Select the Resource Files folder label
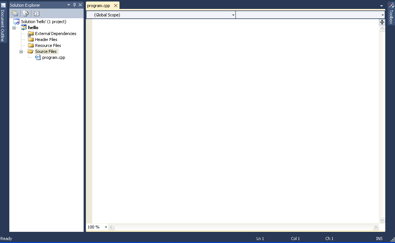The width and height of the screenshot is (395, 243). pos(48,45)
